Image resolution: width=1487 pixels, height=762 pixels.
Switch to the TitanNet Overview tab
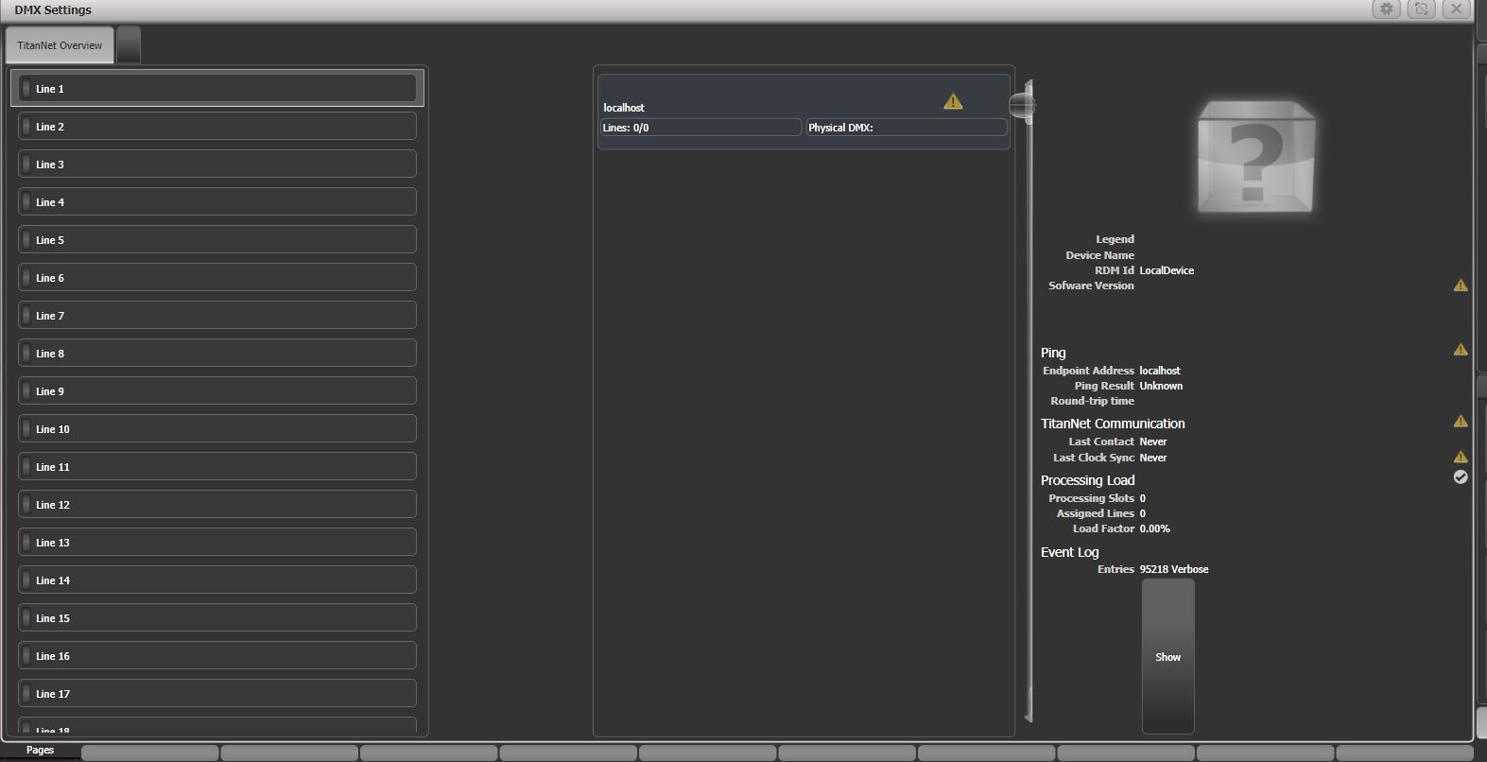tap(60, 45)
